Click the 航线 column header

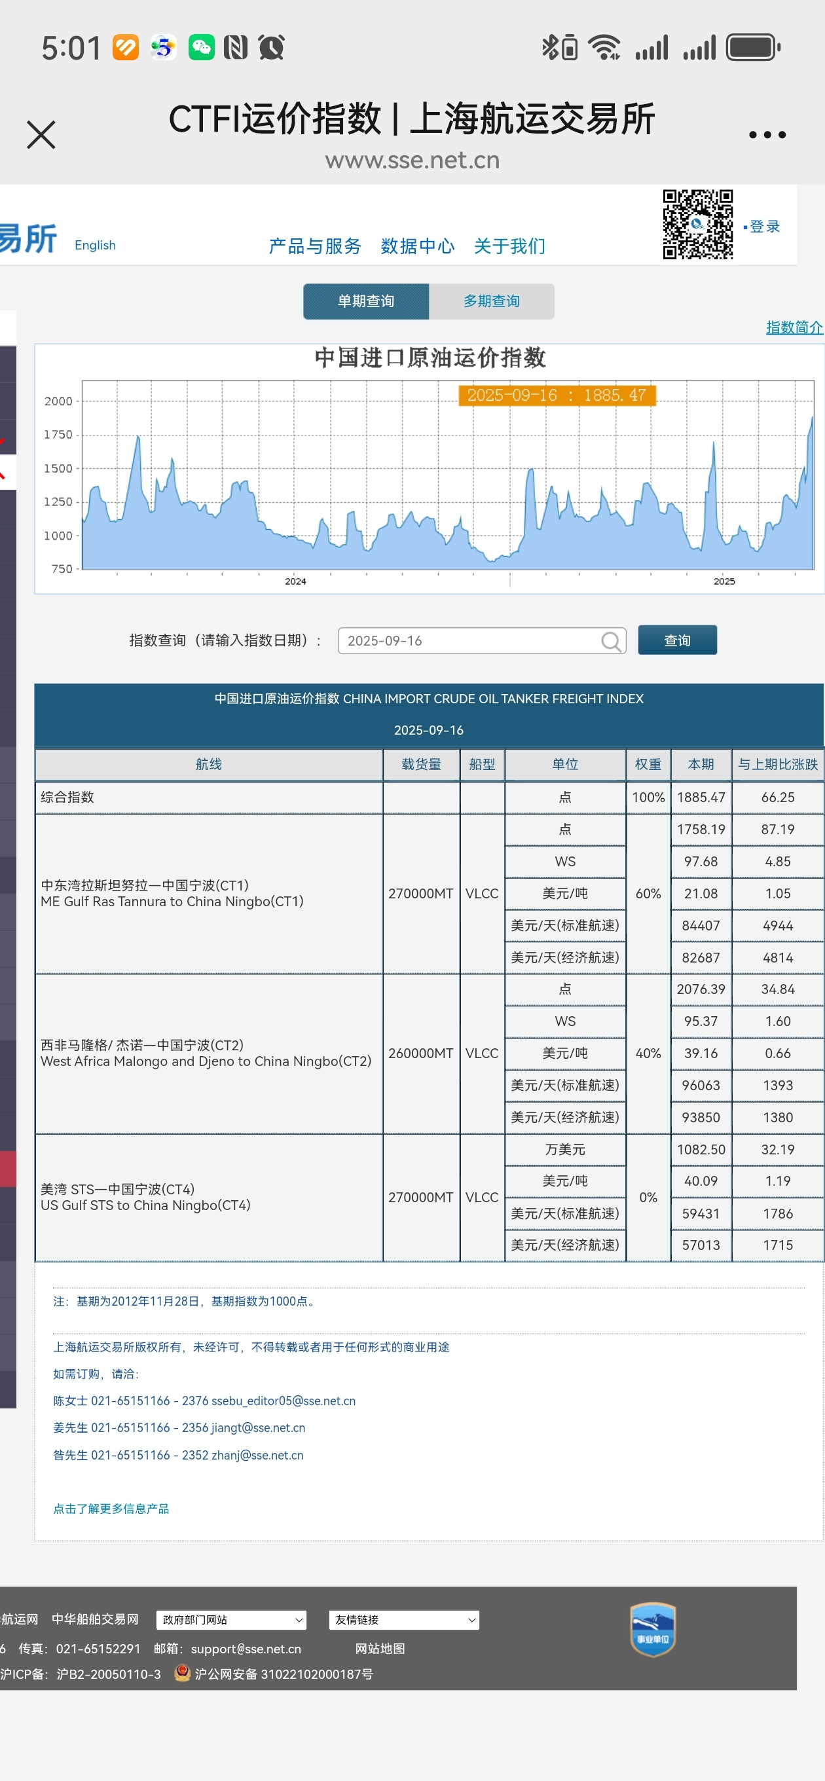209,765
